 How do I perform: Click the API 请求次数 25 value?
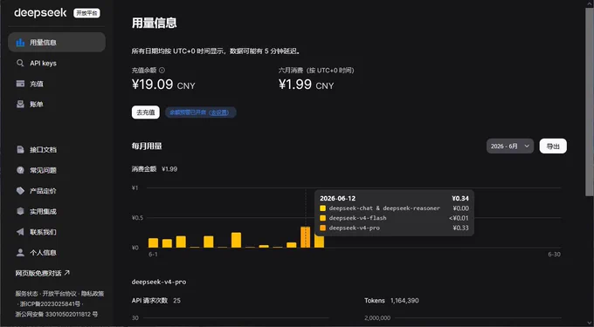156,301
